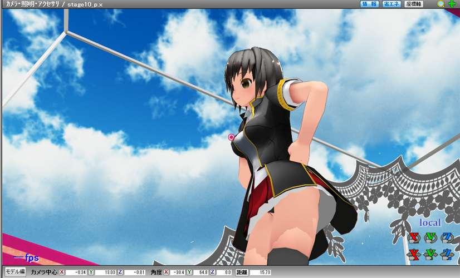Viewport: 460px width, 278px height.
Task: Click the camera center Y label icon
Action: click(91, 272)
